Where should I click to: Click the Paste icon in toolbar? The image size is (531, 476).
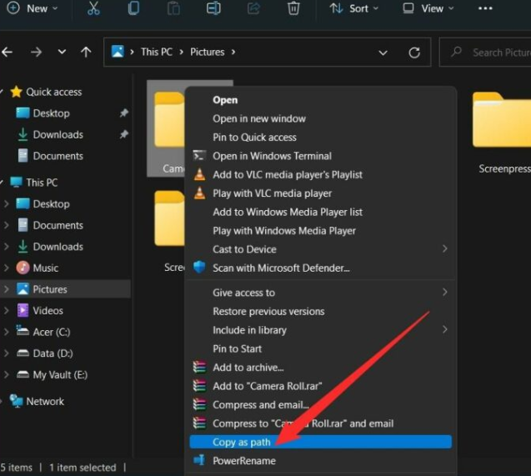[173, 8]
